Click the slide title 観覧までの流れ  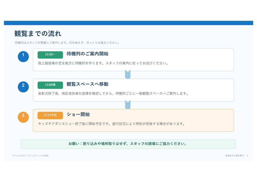click(x=38, y=34)
